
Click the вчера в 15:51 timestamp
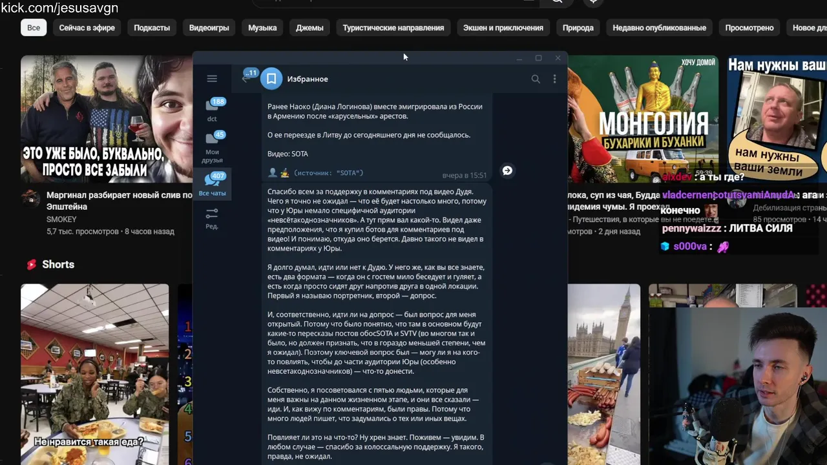tap(465, 175)
